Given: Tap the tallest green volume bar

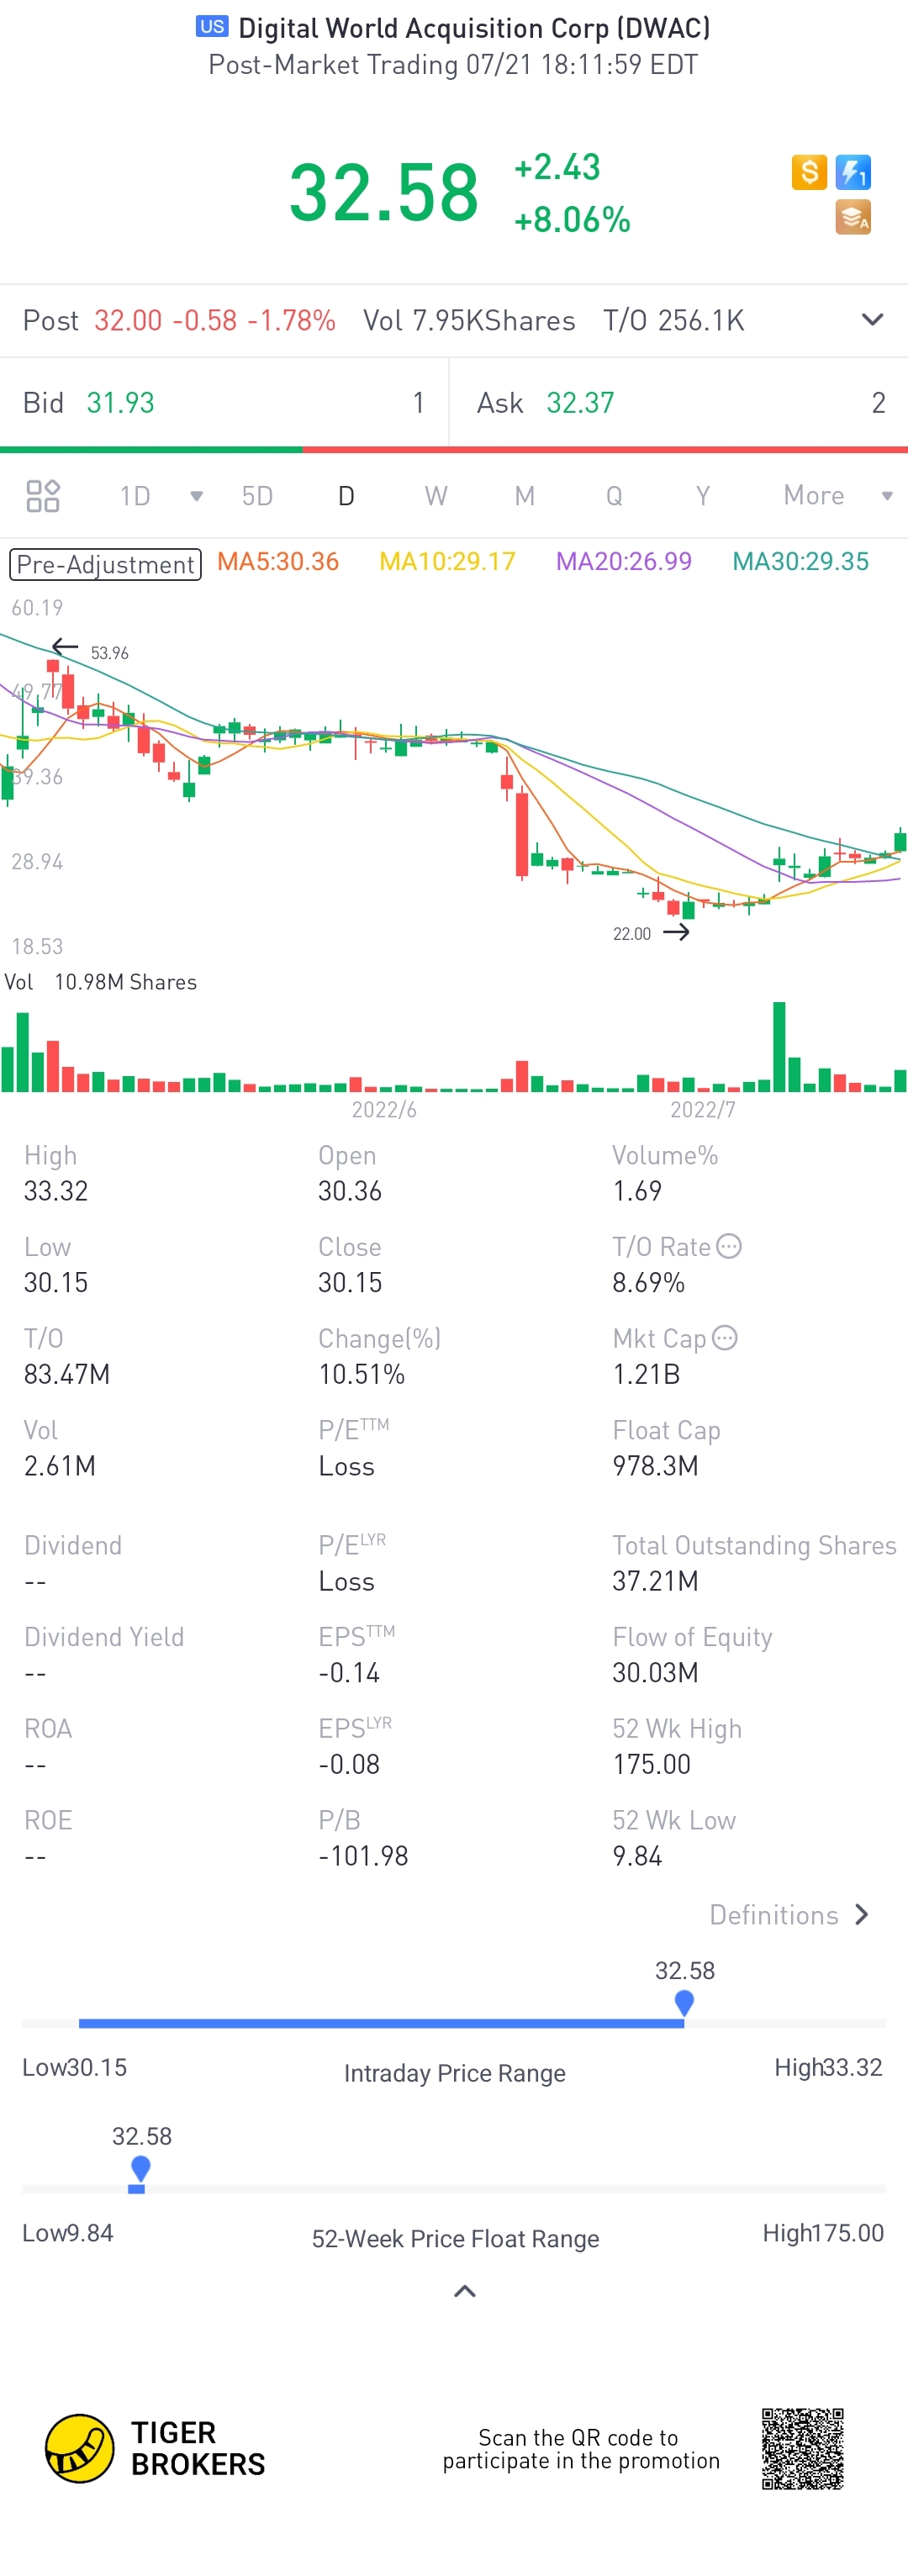Looking at the screenshot, I should (x=779, y=1046).
